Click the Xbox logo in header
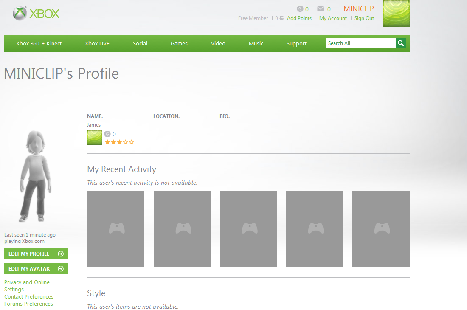 point(36,14)
